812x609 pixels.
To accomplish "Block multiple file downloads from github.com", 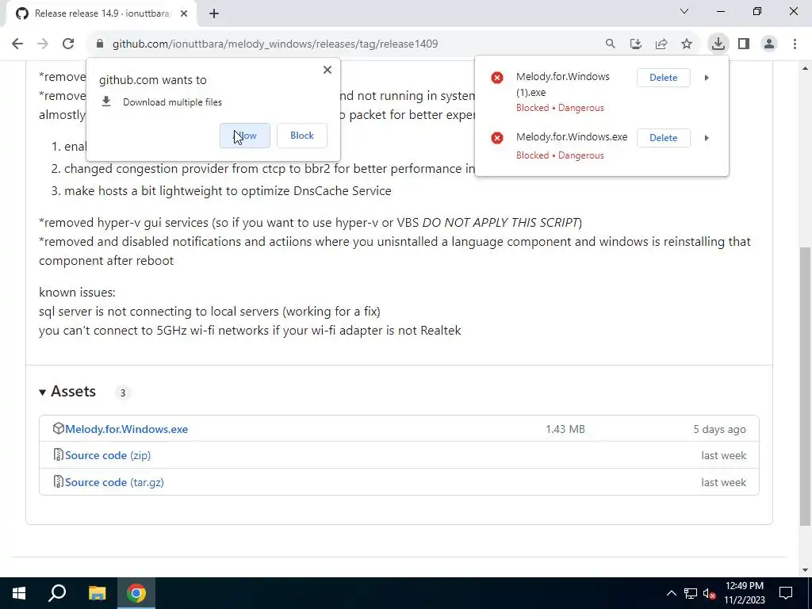I will [302, 136].
